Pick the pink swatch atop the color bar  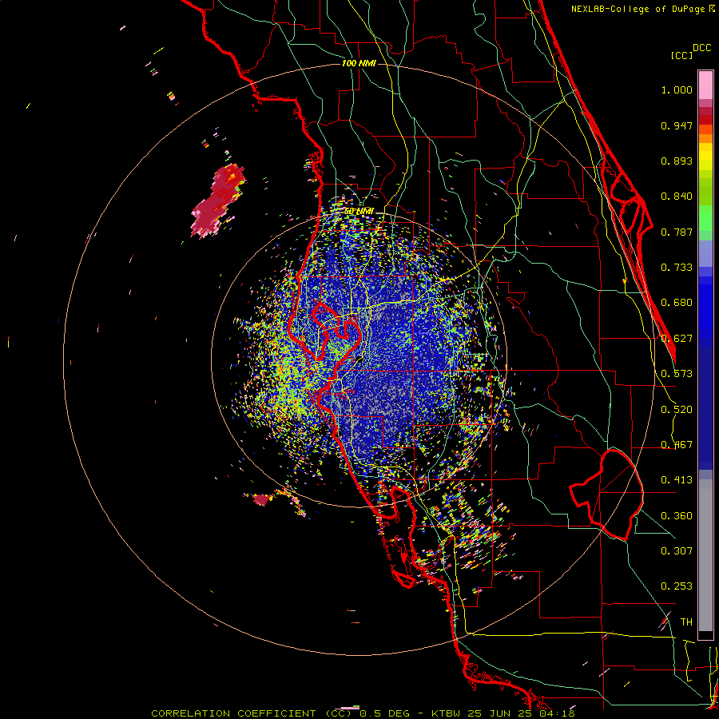705,85
